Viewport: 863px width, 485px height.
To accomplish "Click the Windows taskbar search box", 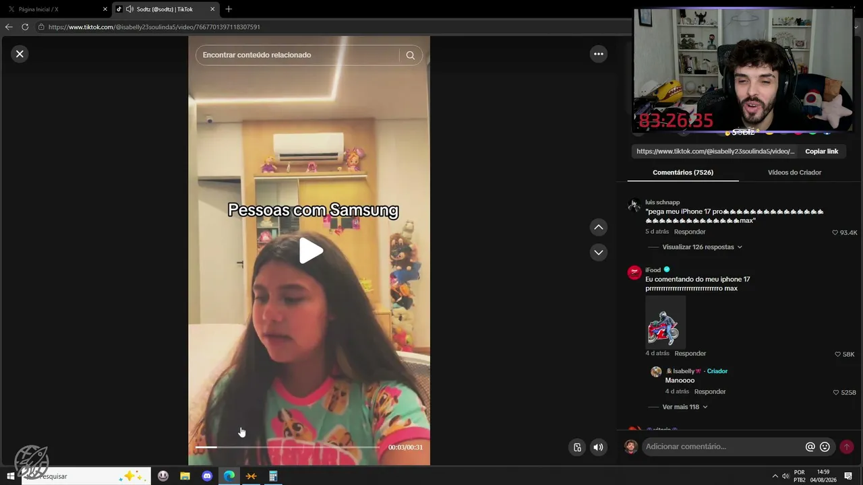I will (x=85, y=476).
